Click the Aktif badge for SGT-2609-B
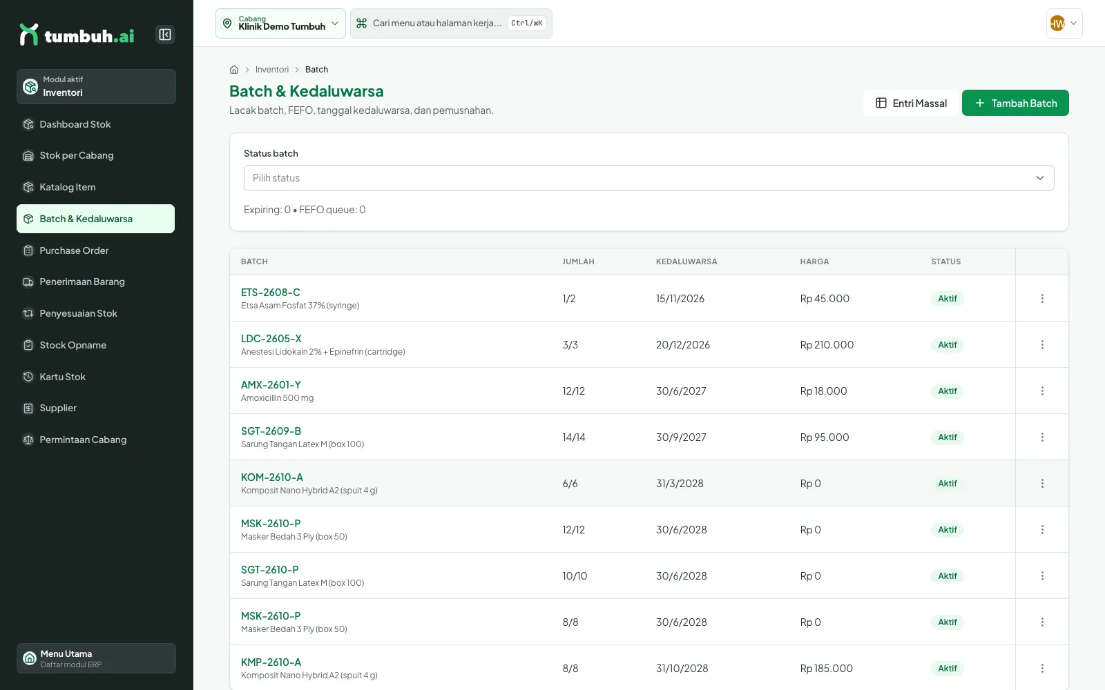Image resolution: width=1105 pixels, height=690 pixels. pyautogui.click(x=948, y=437)
